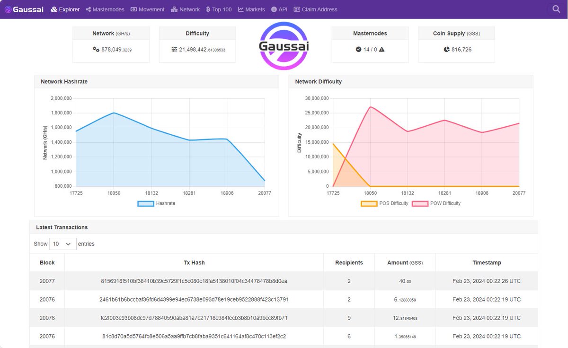Click the Amount (GSS) column header
This screenshot has width=568, height=348.
point(405,262)
